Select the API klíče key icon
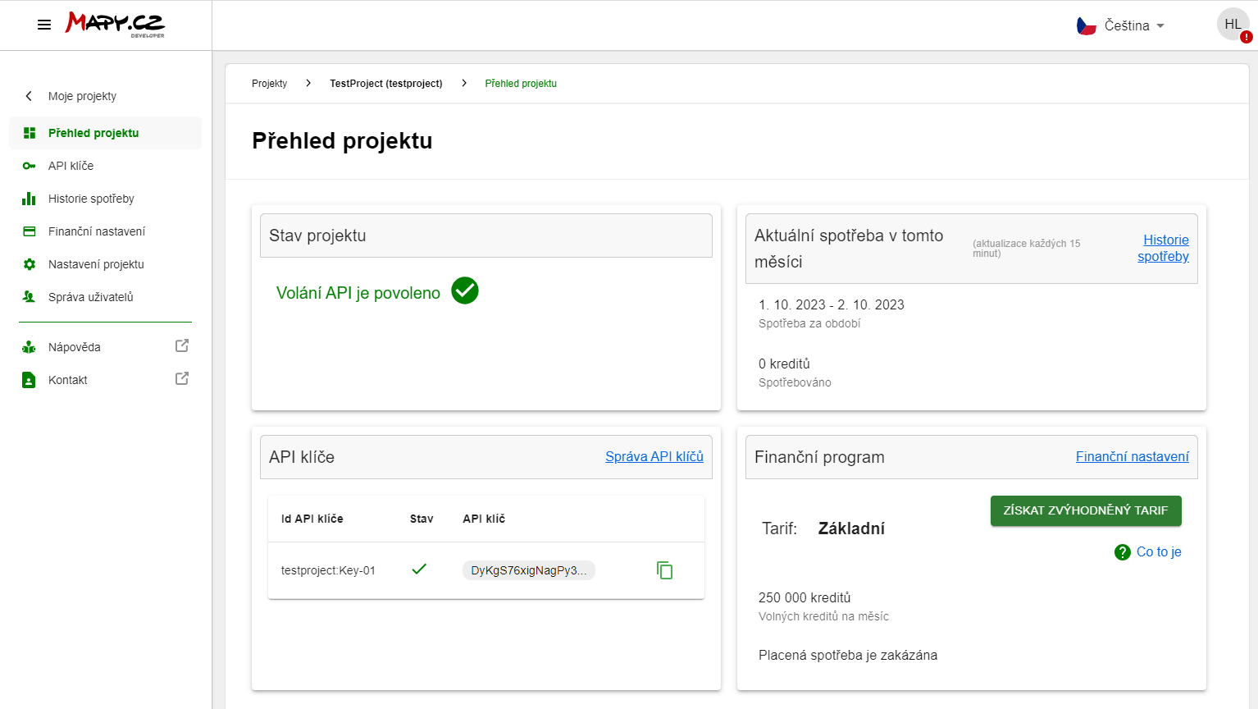Image resolution: width=1258 pixels, height=709 pixels. tap(28, 165)
